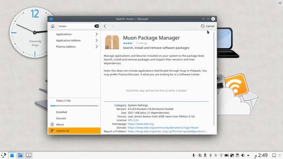Open the GPL-2.0+ license link

coord(133,120)
